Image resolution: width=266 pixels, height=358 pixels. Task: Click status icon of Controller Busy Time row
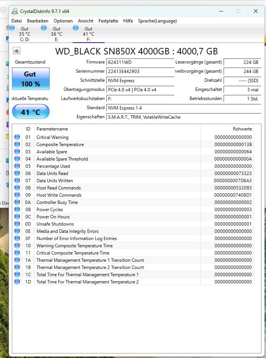click(x=17, y=202)
